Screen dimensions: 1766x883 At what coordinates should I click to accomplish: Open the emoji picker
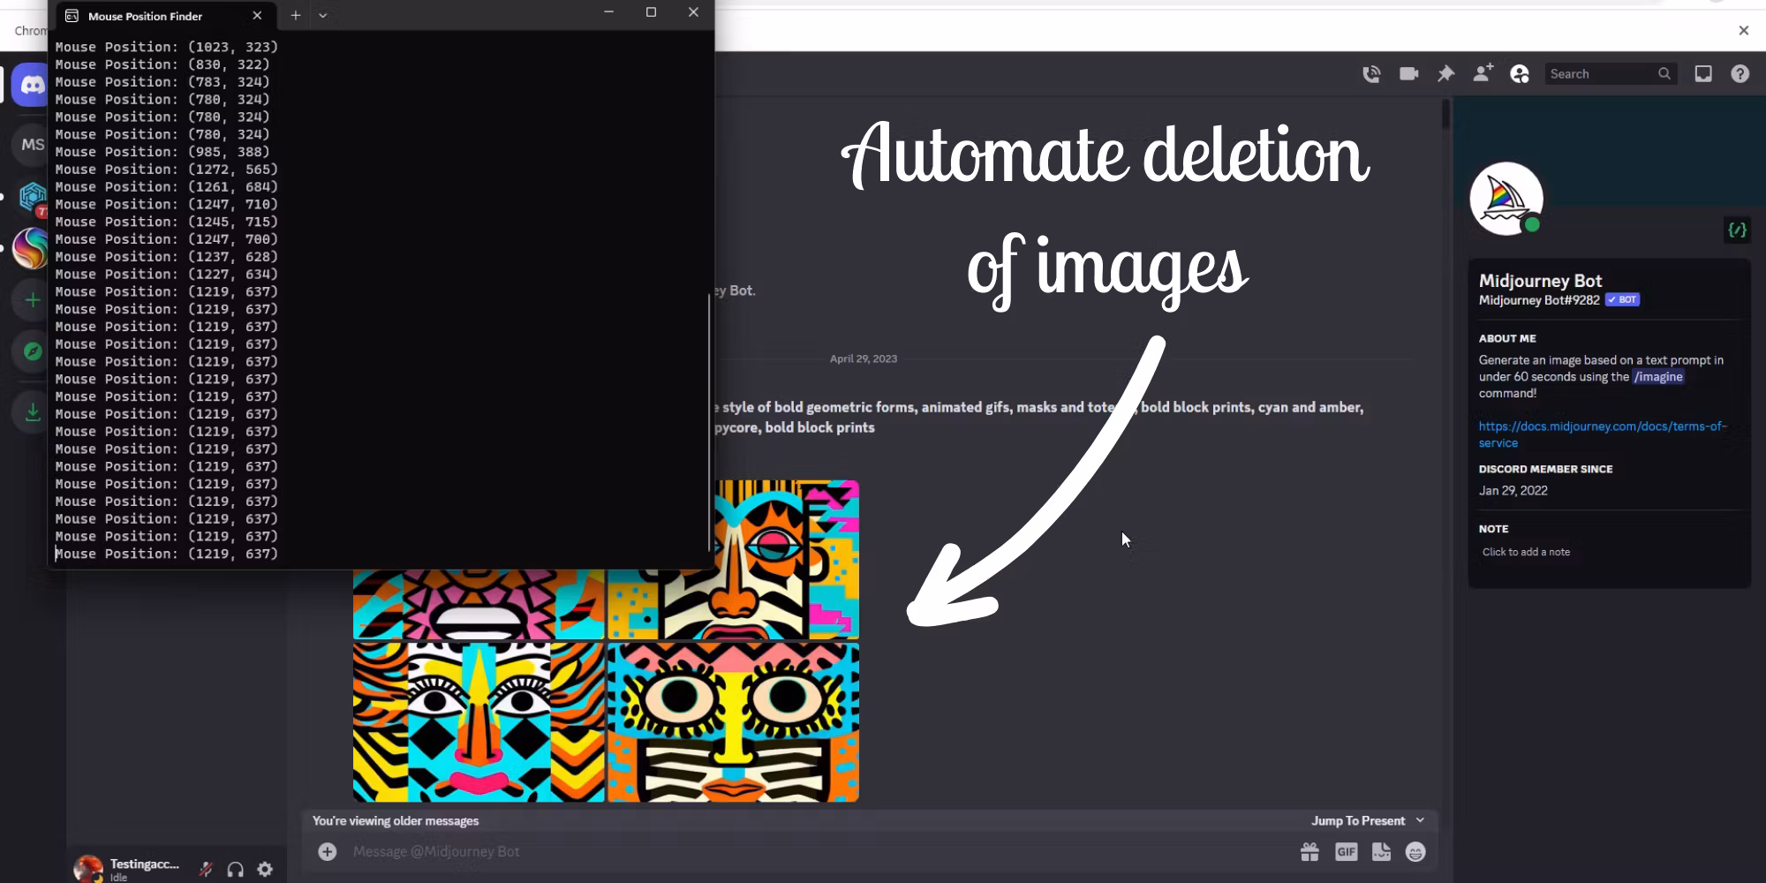click(x=1415, y=852)
